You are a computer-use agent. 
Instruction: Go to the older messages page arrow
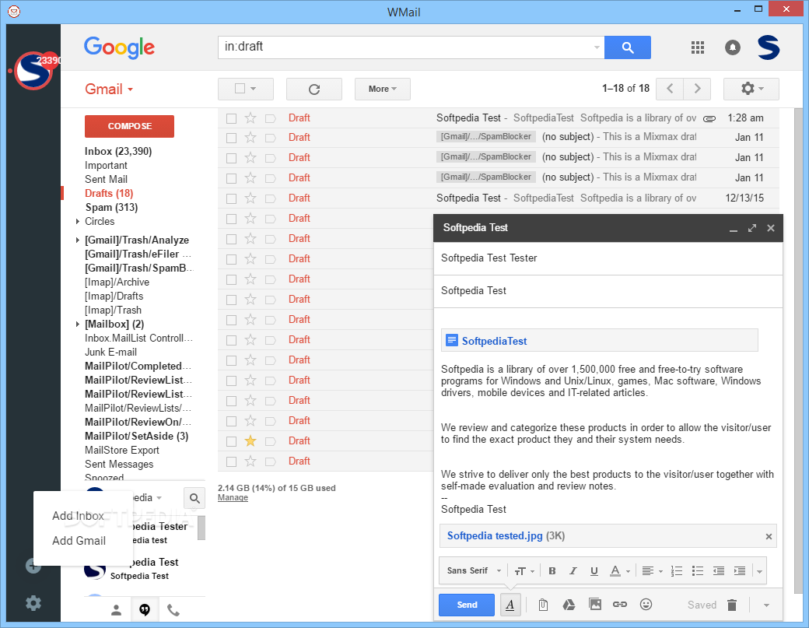(698, 89)
